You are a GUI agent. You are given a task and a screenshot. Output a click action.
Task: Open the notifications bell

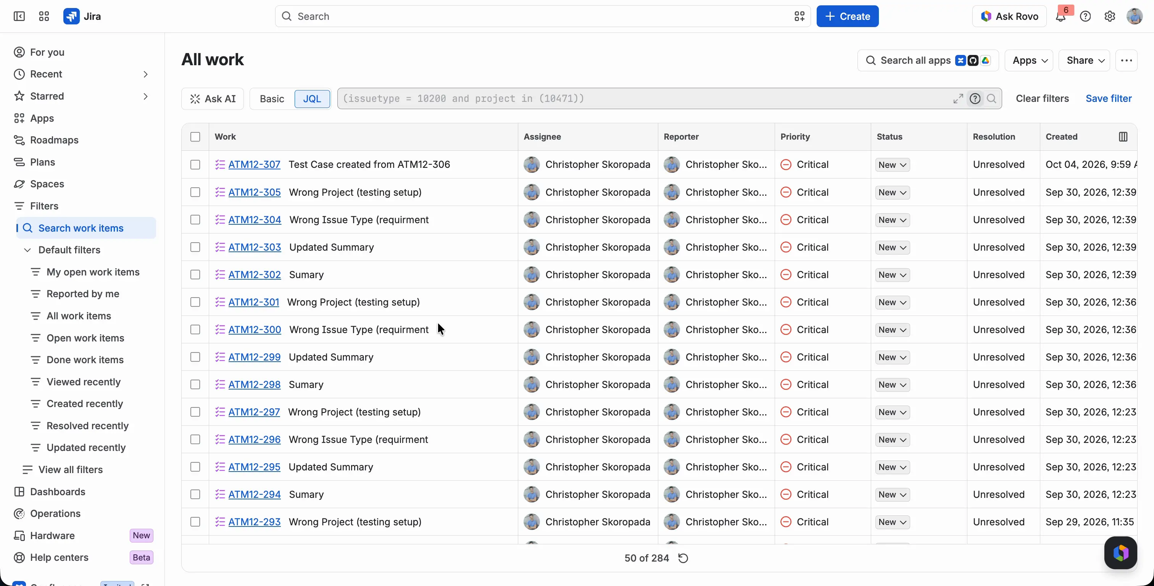point(1061,16)
